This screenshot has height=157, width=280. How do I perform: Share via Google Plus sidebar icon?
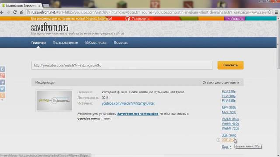[x=3, y=75]
